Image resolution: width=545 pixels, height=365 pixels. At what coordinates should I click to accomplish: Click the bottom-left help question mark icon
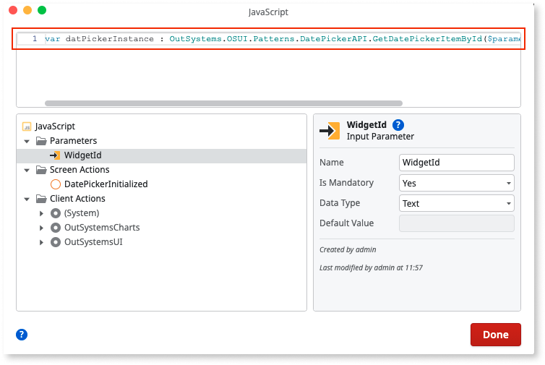(x=22, y=334)
